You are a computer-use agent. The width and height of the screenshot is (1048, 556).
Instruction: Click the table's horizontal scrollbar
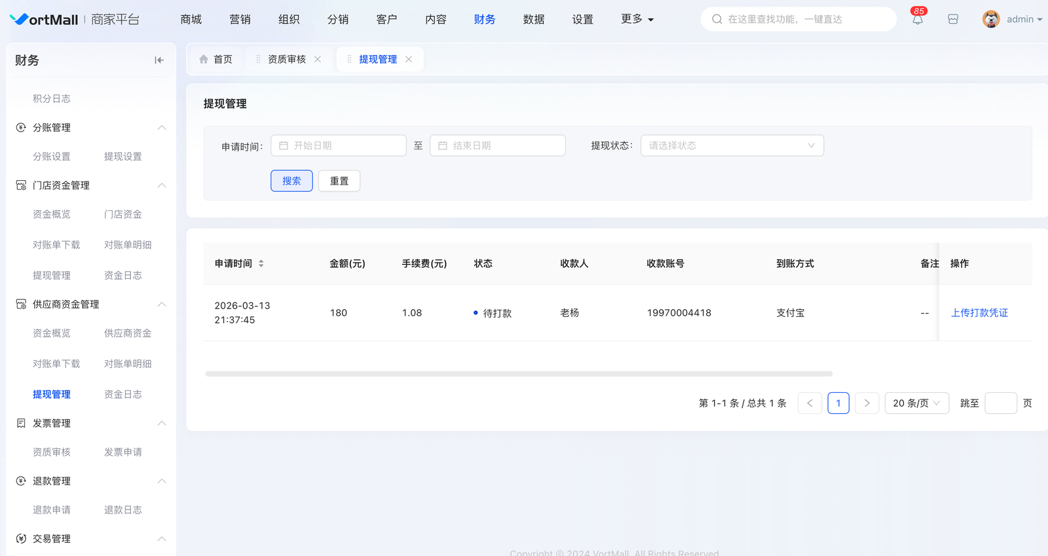pos(518,374)
